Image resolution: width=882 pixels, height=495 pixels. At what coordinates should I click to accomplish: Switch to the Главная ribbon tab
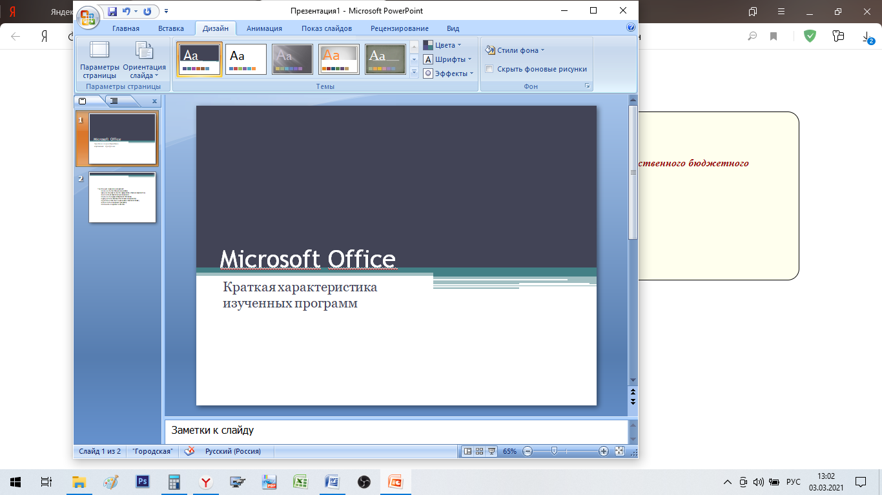point(125,28)
